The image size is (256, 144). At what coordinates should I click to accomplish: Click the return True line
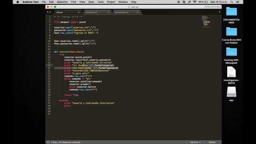pos(71,95)
